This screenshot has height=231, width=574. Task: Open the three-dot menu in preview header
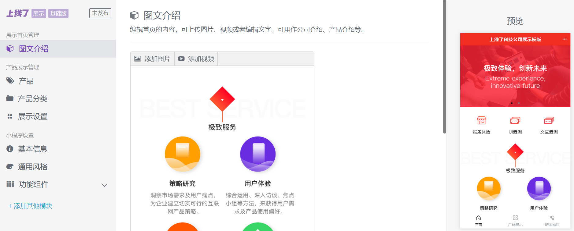(565, 39)
